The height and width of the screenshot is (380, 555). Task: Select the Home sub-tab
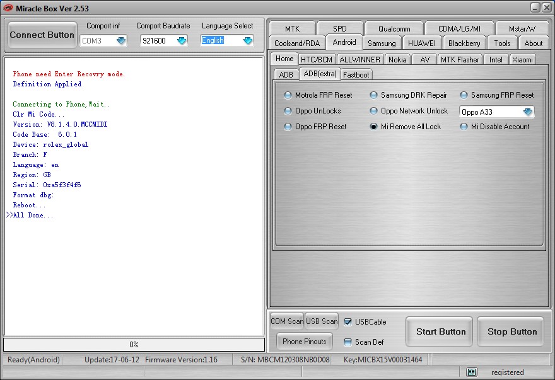pyautogui.click(x=284, y=59)
